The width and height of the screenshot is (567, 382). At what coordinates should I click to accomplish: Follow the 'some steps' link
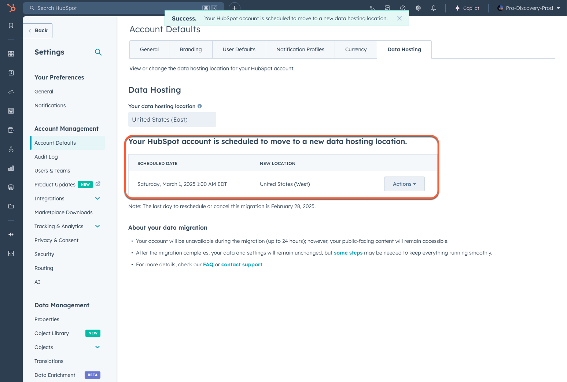click(x=348, y=253)
